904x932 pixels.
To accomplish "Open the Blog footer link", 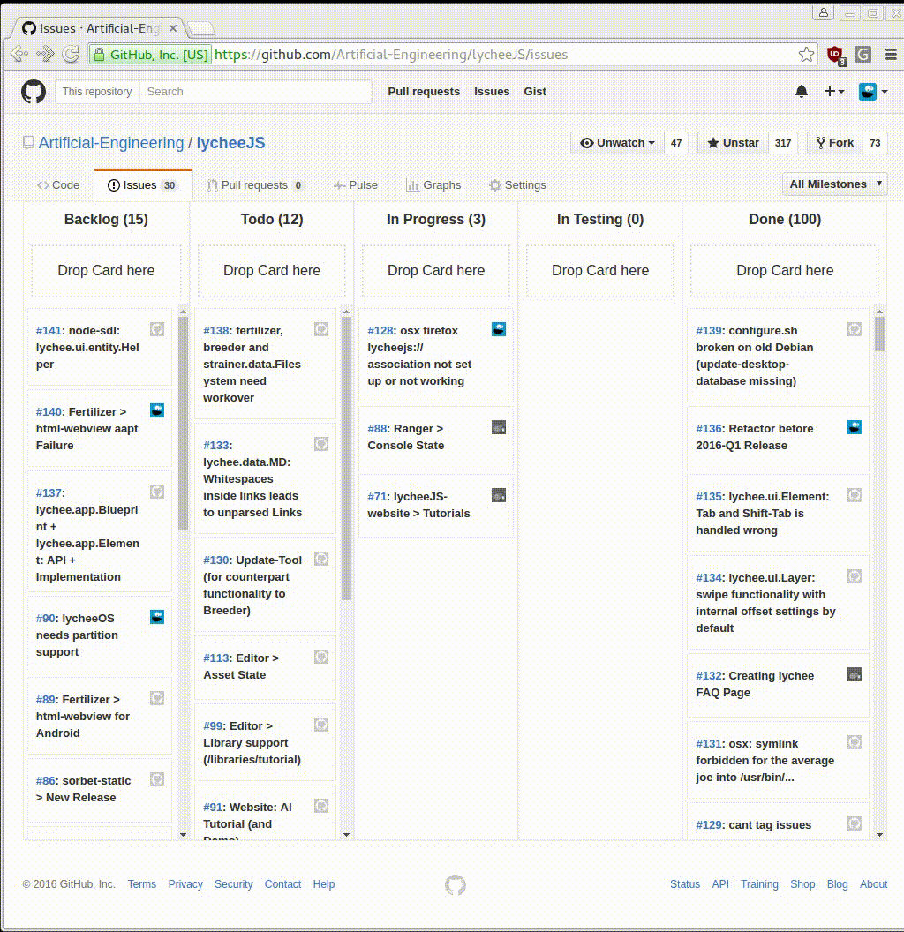I will click(x=838, y=883).
